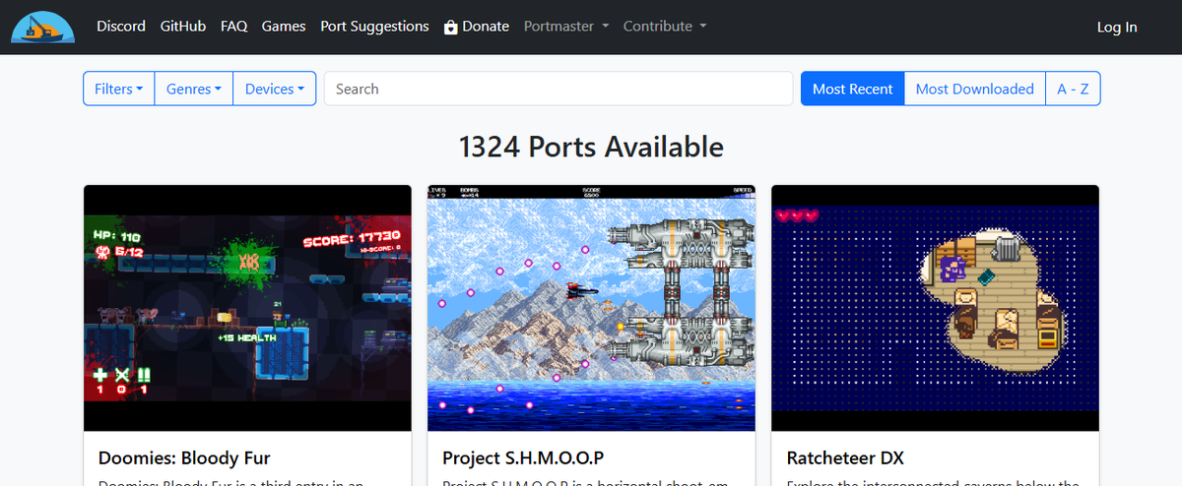
Task: Click the PortMaster ship logo
Action: tap(43, 27)
